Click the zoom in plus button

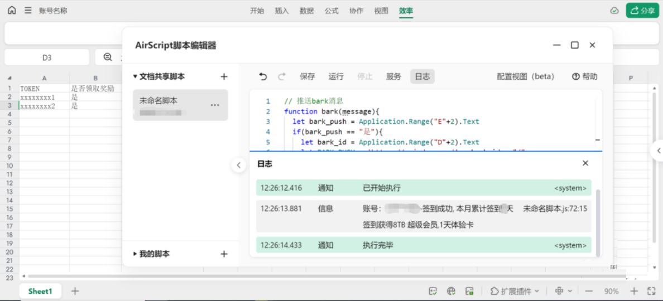pyautogui.click(x=634, y=291)
